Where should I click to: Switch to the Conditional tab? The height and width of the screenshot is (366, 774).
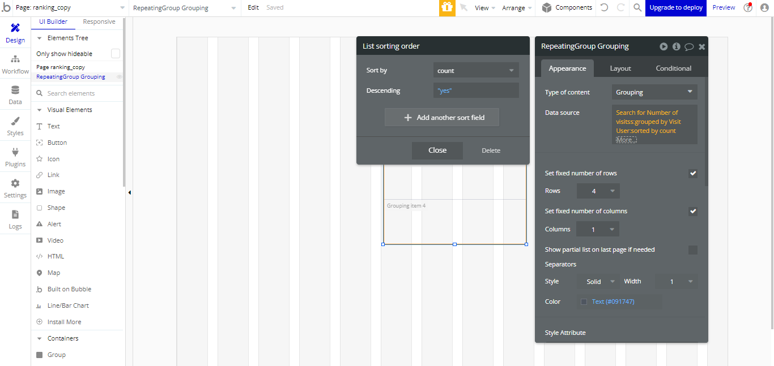pyautogui.click(x=674, y=68)
